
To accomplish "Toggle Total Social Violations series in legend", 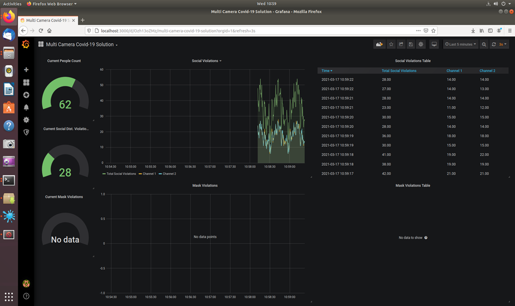I will point(121,174).
